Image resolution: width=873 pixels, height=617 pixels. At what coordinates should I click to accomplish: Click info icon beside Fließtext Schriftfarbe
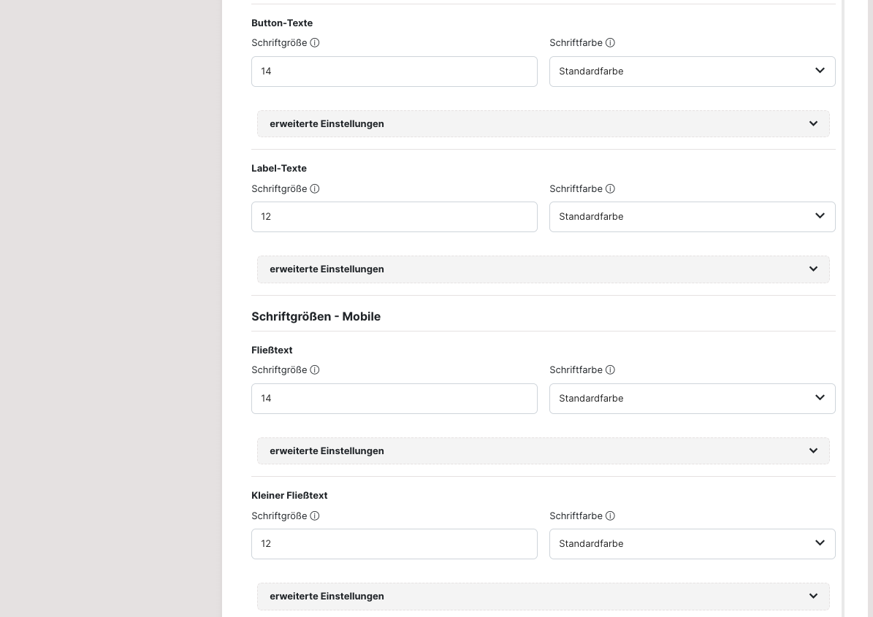610,370
